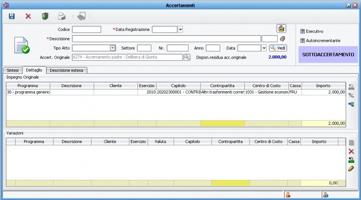Screen dimensions: 361x200
Task: Switch to the Sintesi tab
Action: click(x=12, y=70)
